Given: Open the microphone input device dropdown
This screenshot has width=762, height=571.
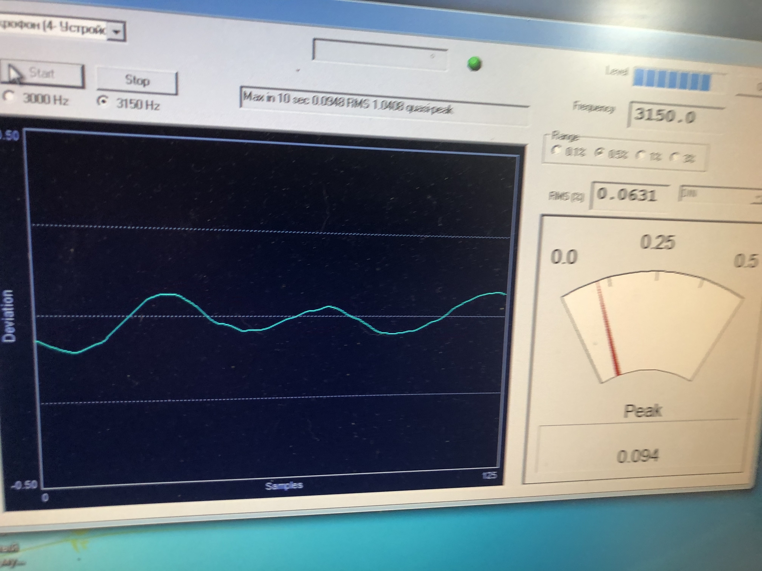Looking at the screenshot, I should 116,32.
